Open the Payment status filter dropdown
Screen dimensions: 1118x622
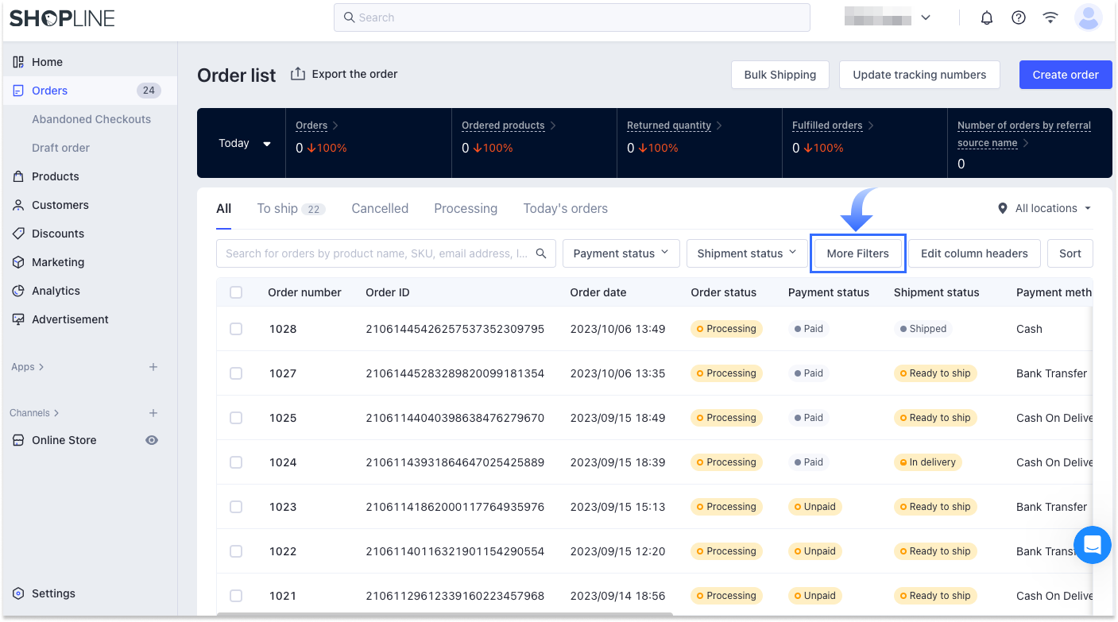pos(621,253)
